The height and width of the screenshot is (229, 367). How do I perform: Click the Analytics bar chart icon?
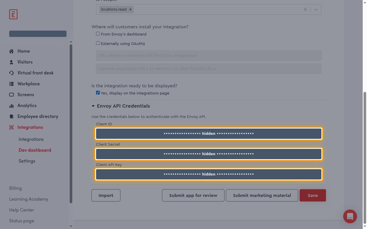click(11, 106)
